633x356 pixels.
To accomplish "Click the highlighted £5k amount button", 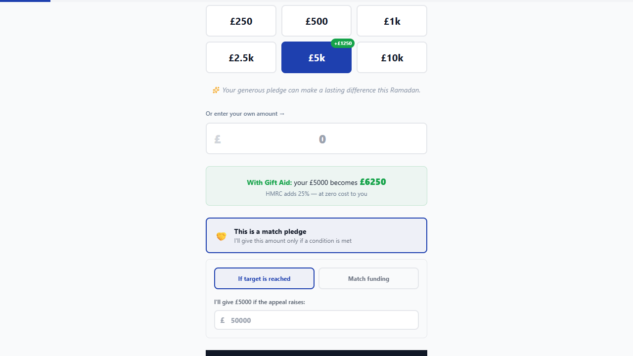I will (316, 57).
